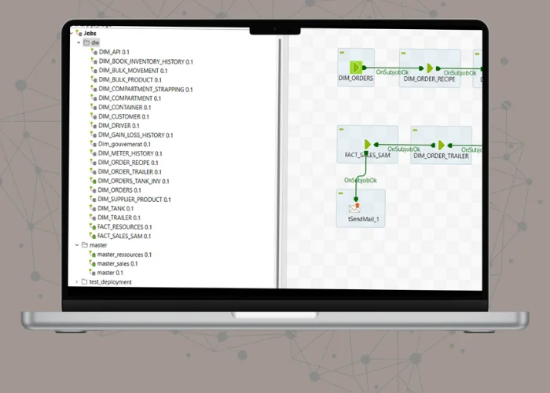Click the DIM_ORDERS tRunJob component icon
Viewport: 550px width, 393px height.
coord(355,68)
